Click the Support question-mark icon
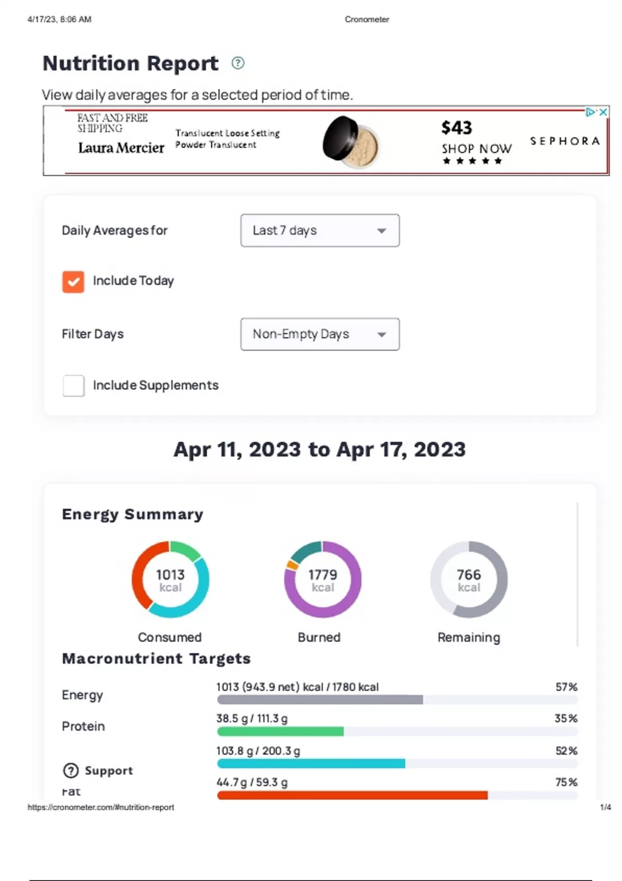Screen dimensions: 622x881 [70, 771]
